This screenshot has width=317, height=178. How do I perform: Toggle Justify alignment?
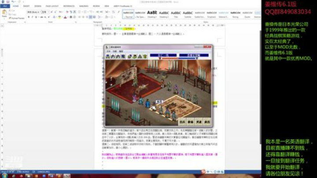tap(90, 17)
